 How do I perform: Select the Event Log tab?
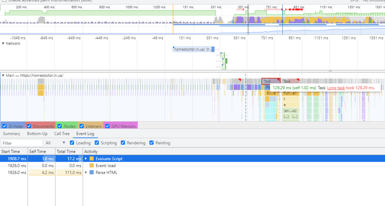(x=85, y=133)
